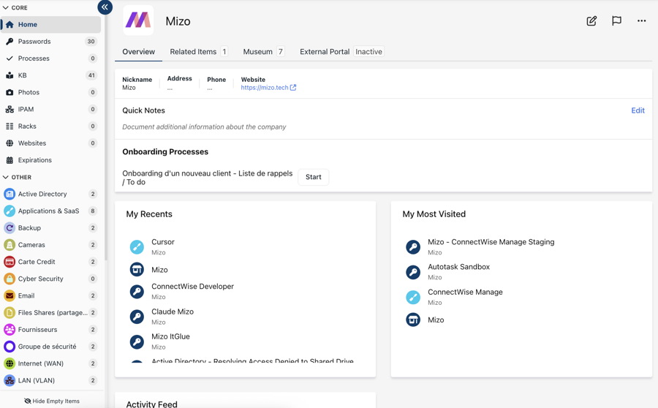Viewport: 658px width, 408px height.
Task: Open Cursor in My Recents
Action: click(163, 242)
